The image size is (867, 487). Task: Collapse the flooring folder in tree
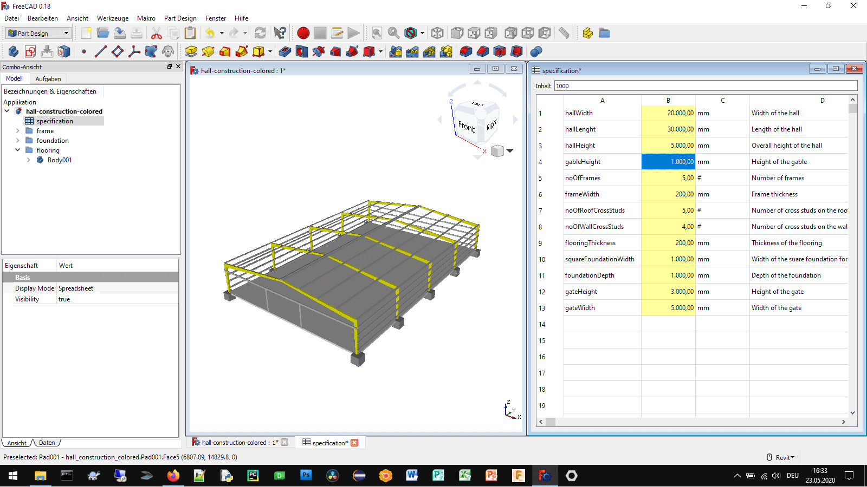pos(18,150)
